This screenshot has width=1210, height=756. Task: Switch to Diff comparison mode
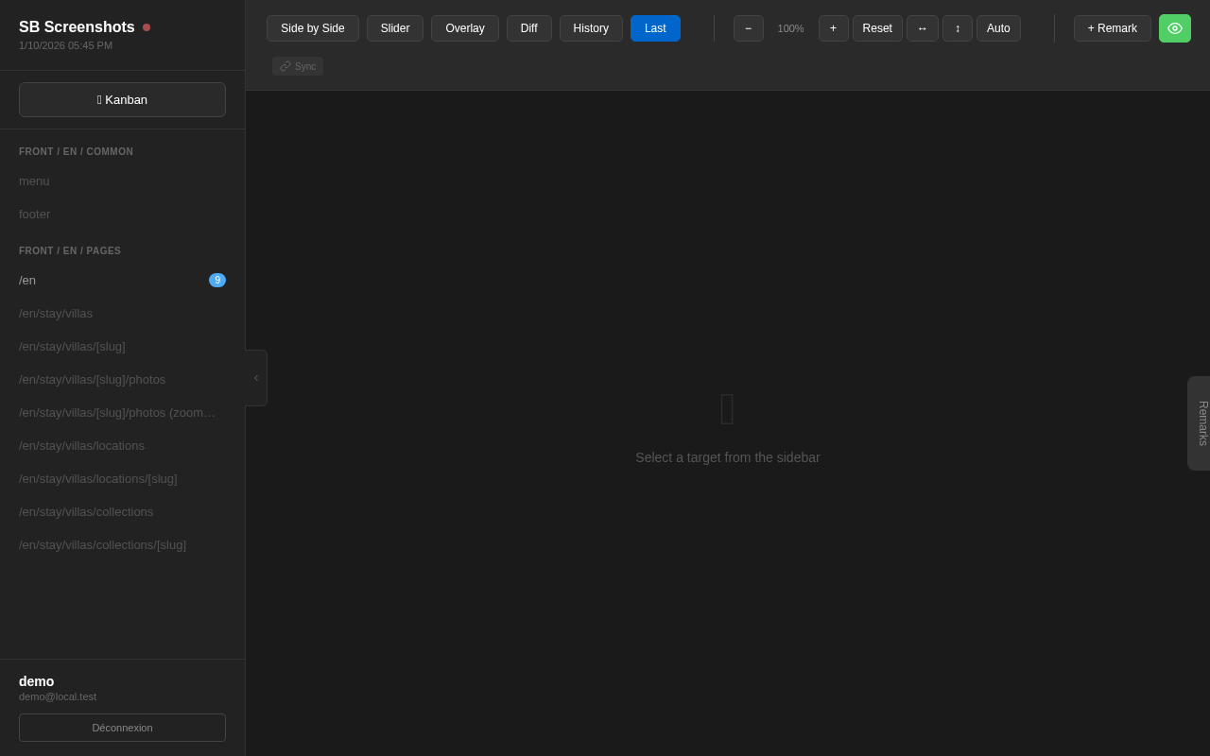coord(529,28)
